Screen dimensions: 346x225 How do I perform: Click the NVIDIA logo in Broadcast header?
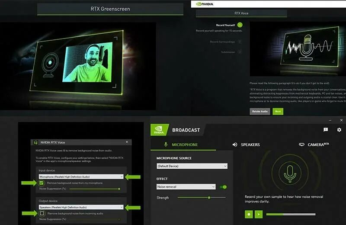click(x=159, y=130)
